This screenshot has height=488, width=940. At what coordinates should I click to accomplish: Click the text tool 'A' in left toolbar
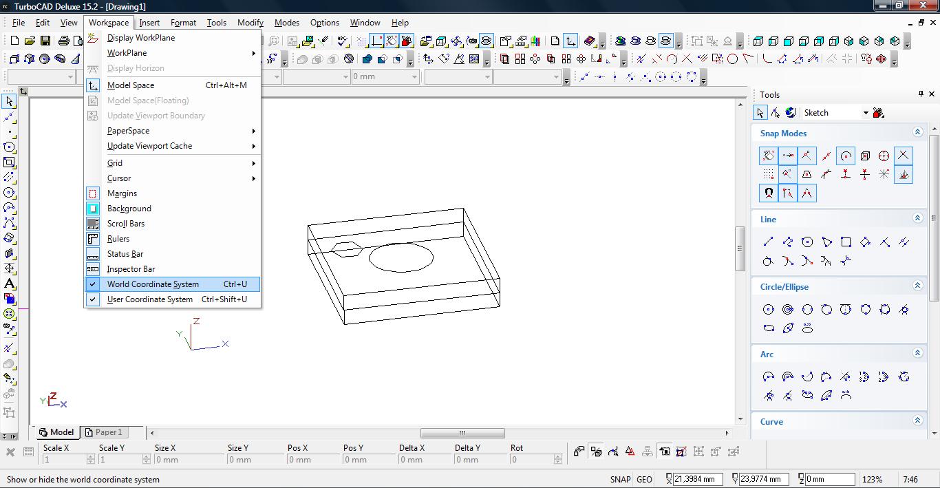(x=9, y=284)
